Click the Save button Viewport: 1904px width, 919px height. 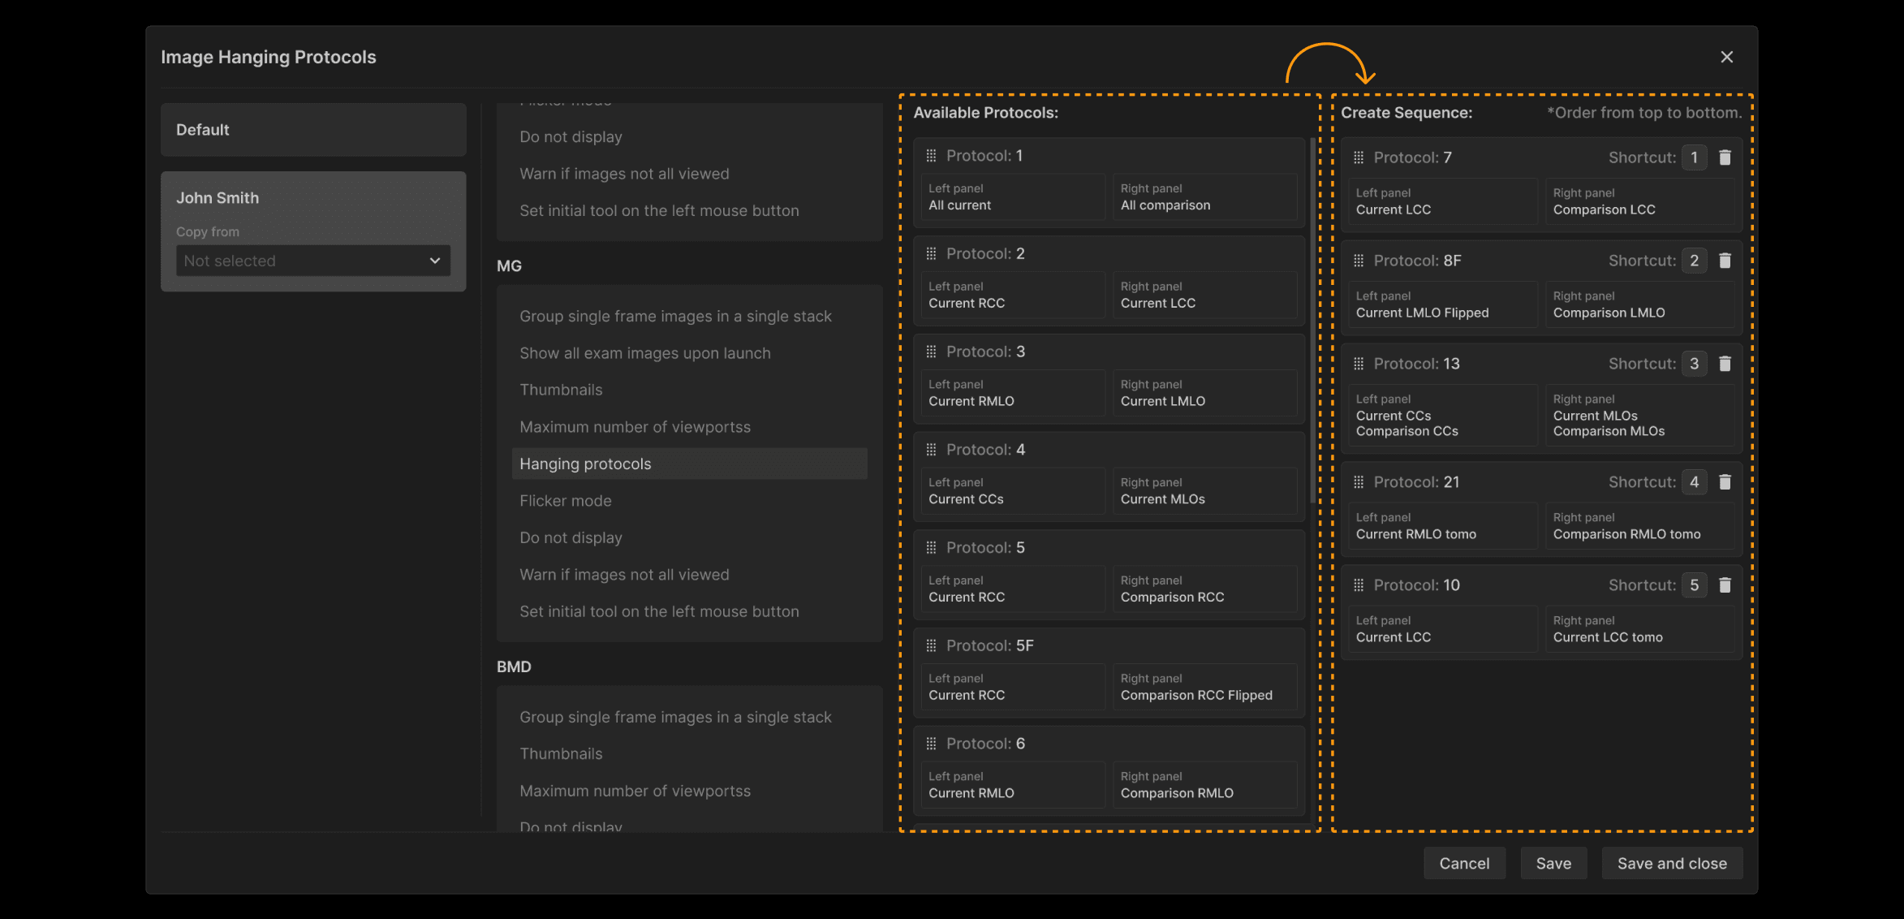(1553, 863)
